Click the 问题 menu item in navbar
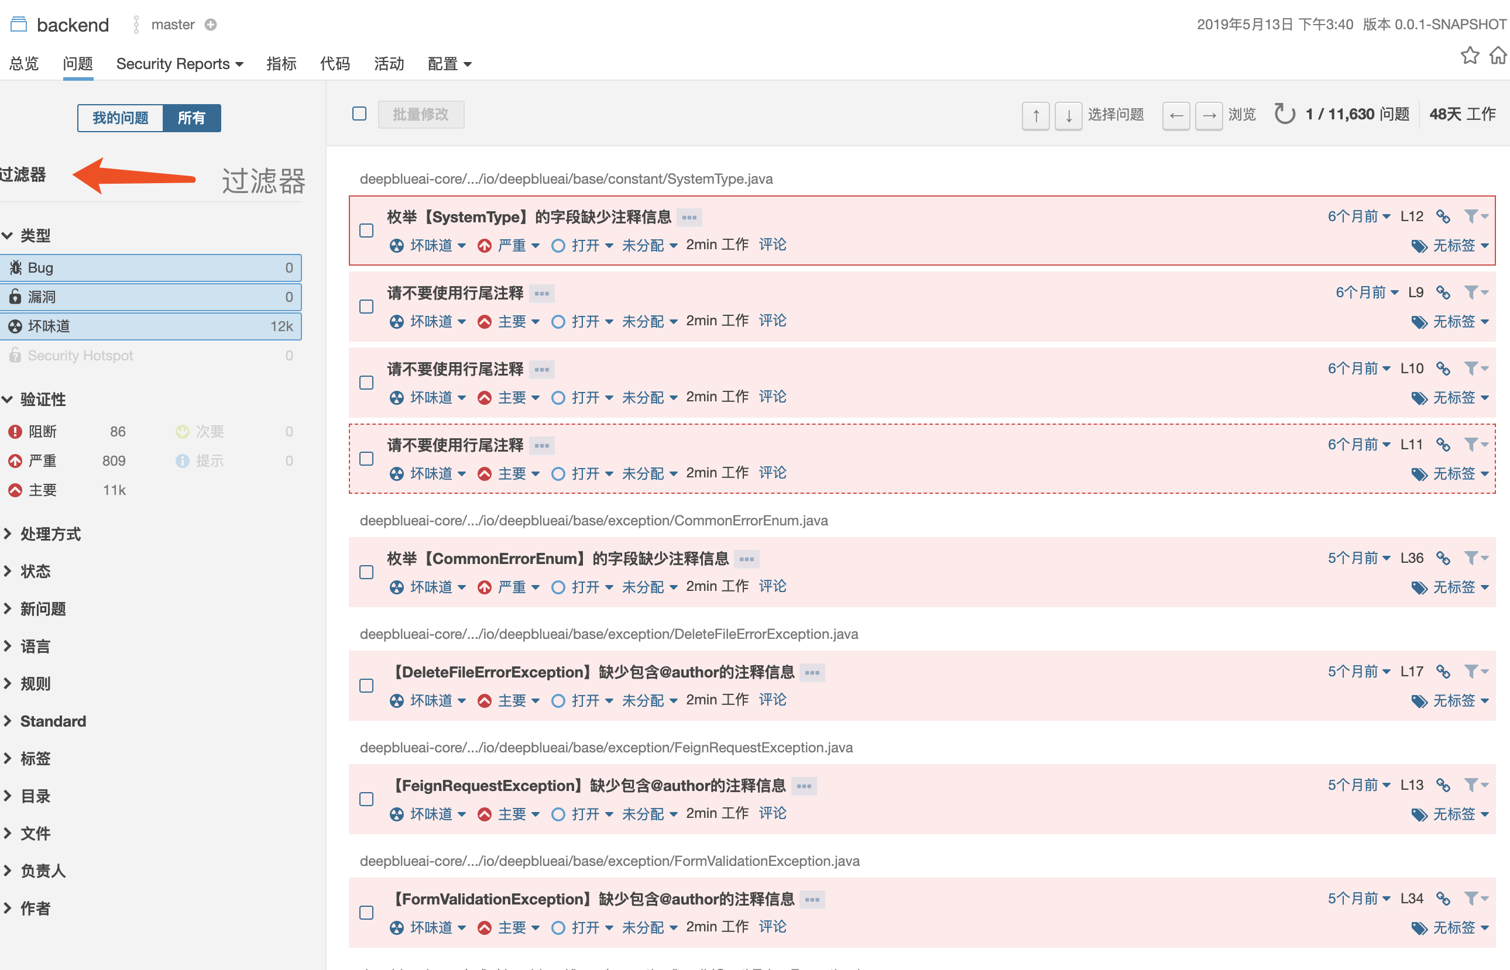Viewport: 1510px width, 970px height. (x=79, y=64)
